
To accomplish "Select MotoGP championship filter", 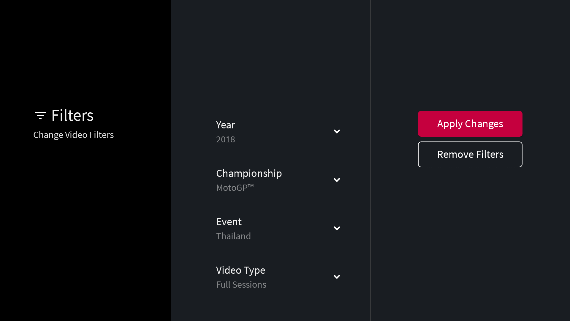I will (x=278, y=180).
